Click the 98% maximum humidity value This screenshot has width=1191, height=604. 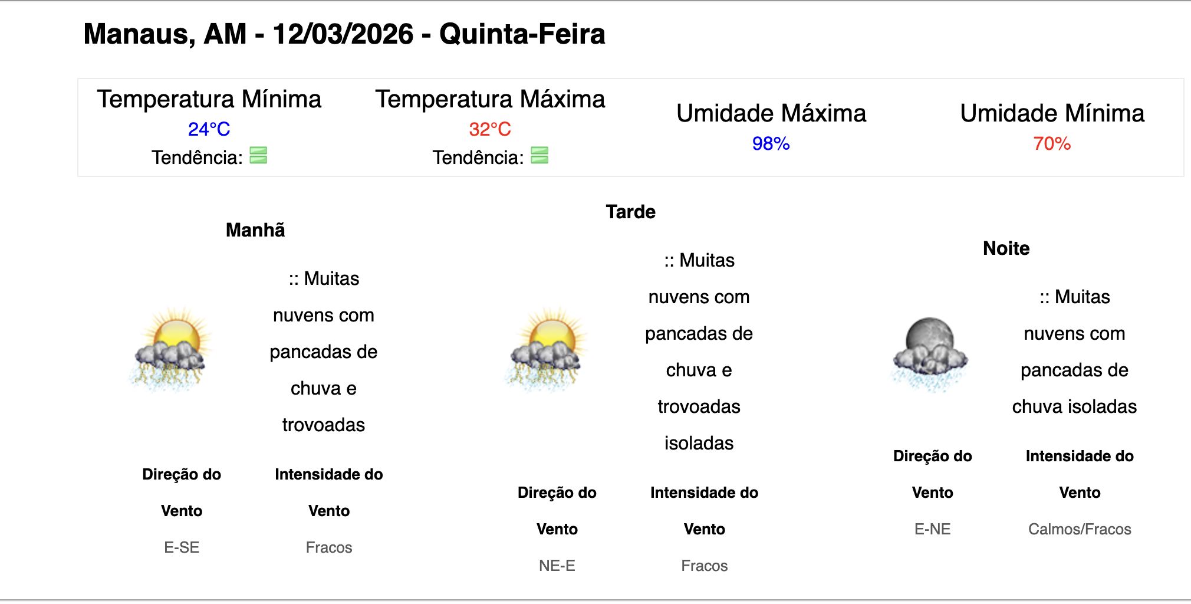pyautogui.click(x=771, y=143)
